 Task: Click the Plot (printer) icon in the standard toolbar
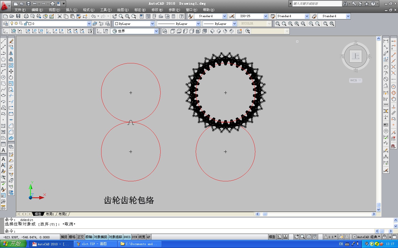(x=26, y=16)
